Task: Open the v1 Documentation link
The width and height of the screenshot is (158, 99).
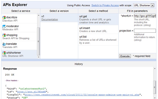Action: point(49,19)
